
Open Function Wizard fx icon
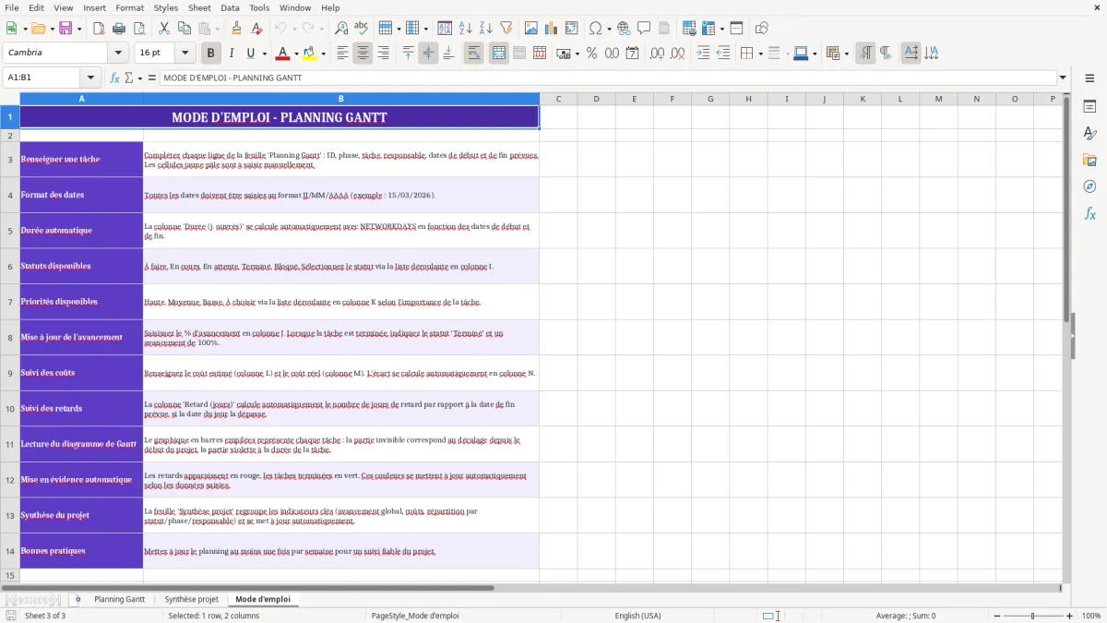pos(115,78)
